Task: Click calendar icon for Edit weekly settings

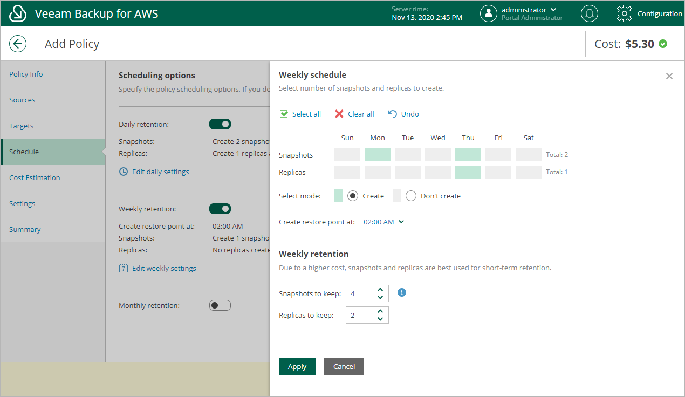Action: [124, 268]
